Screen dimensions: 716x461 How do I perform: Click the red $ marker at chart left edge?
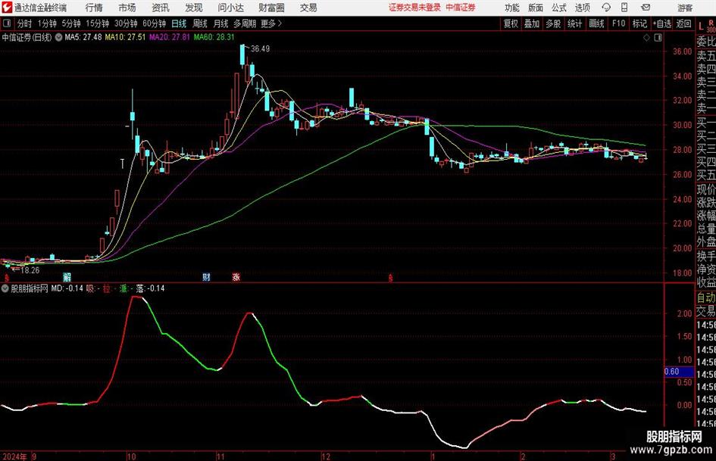coord(7,278)
